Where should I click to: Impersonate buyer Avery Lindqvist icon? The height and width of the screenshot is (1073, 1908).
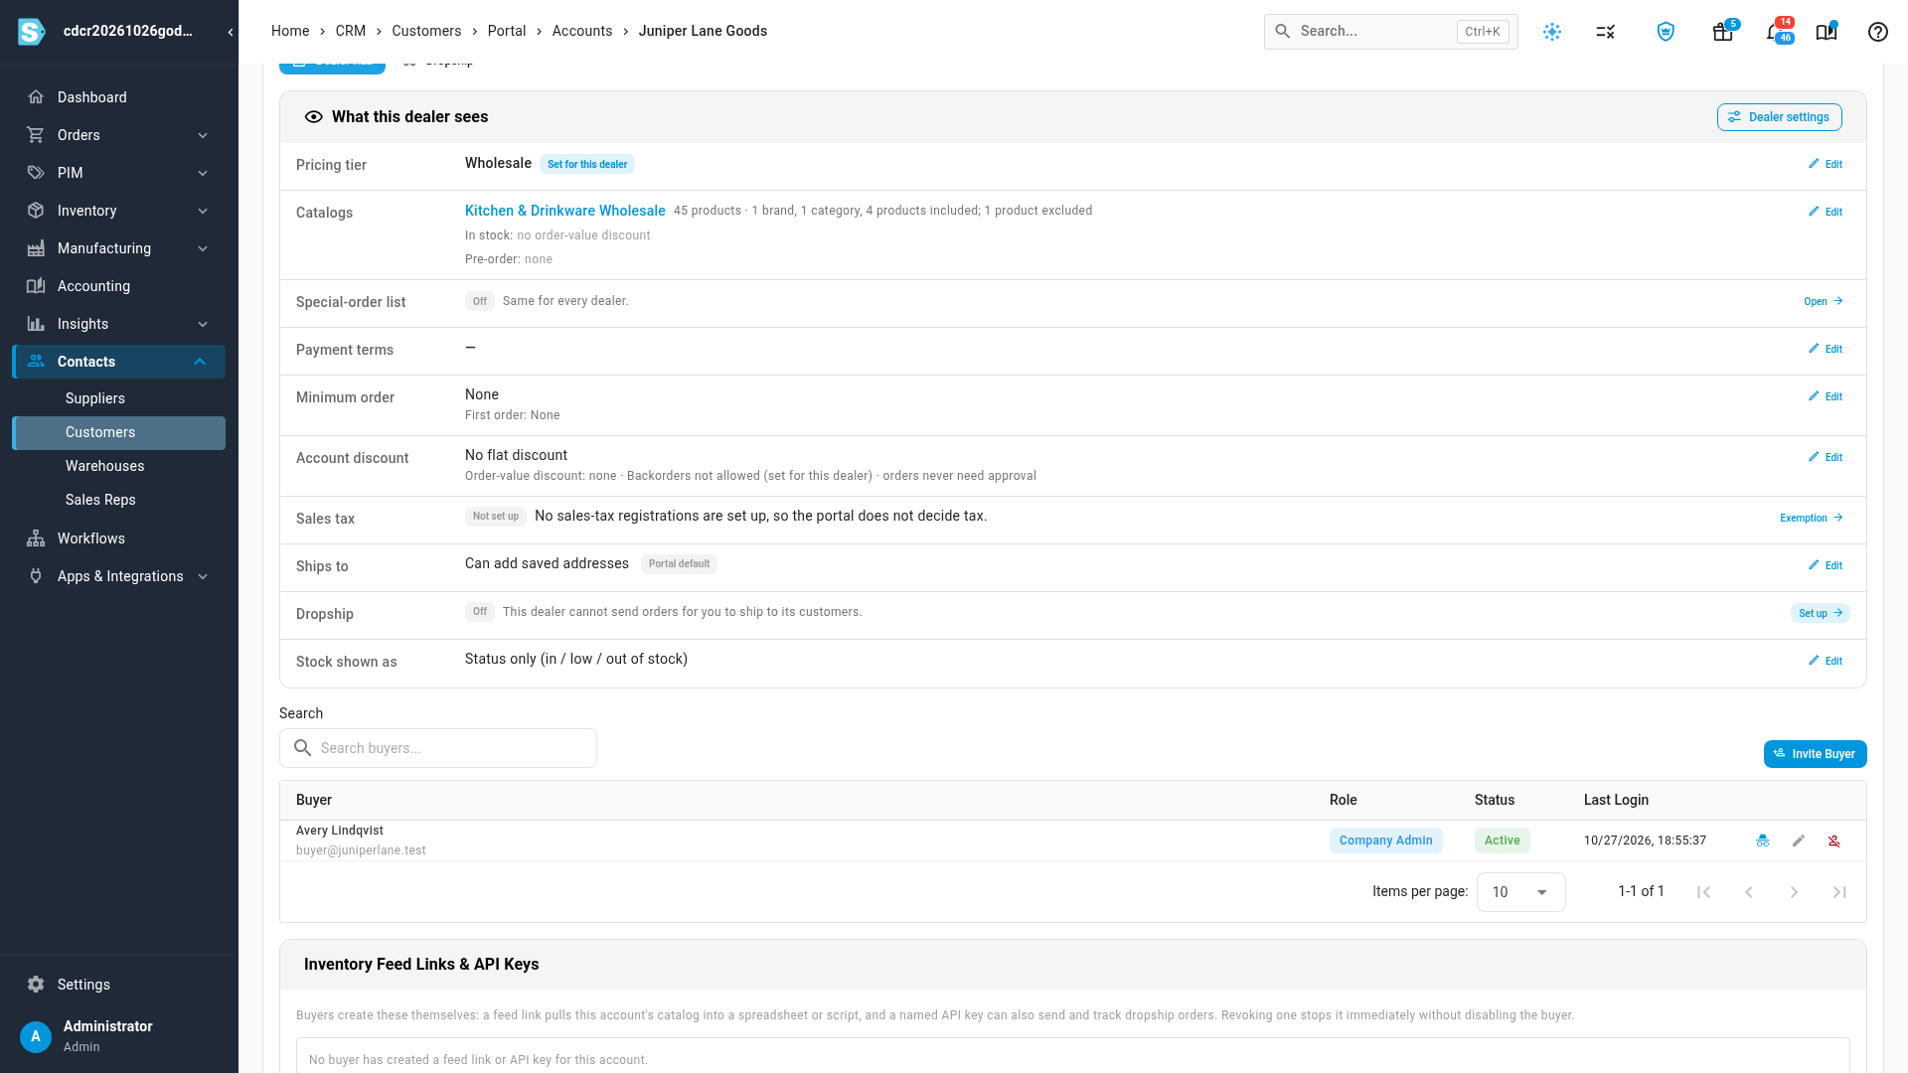pos(1763,841)
